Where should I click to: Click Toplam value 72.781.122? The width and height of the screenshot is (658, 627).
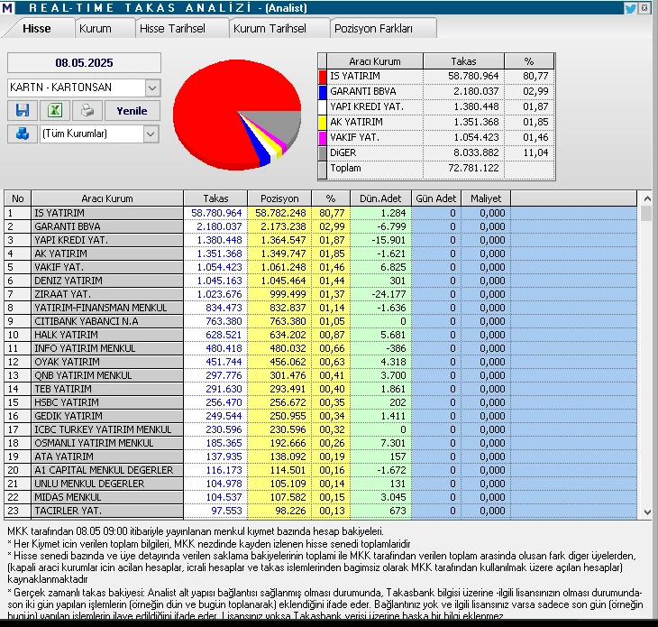coord(473,168)
